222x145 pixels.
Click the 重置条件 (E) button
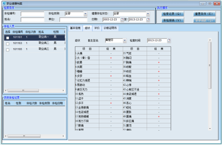click(204, 14)
